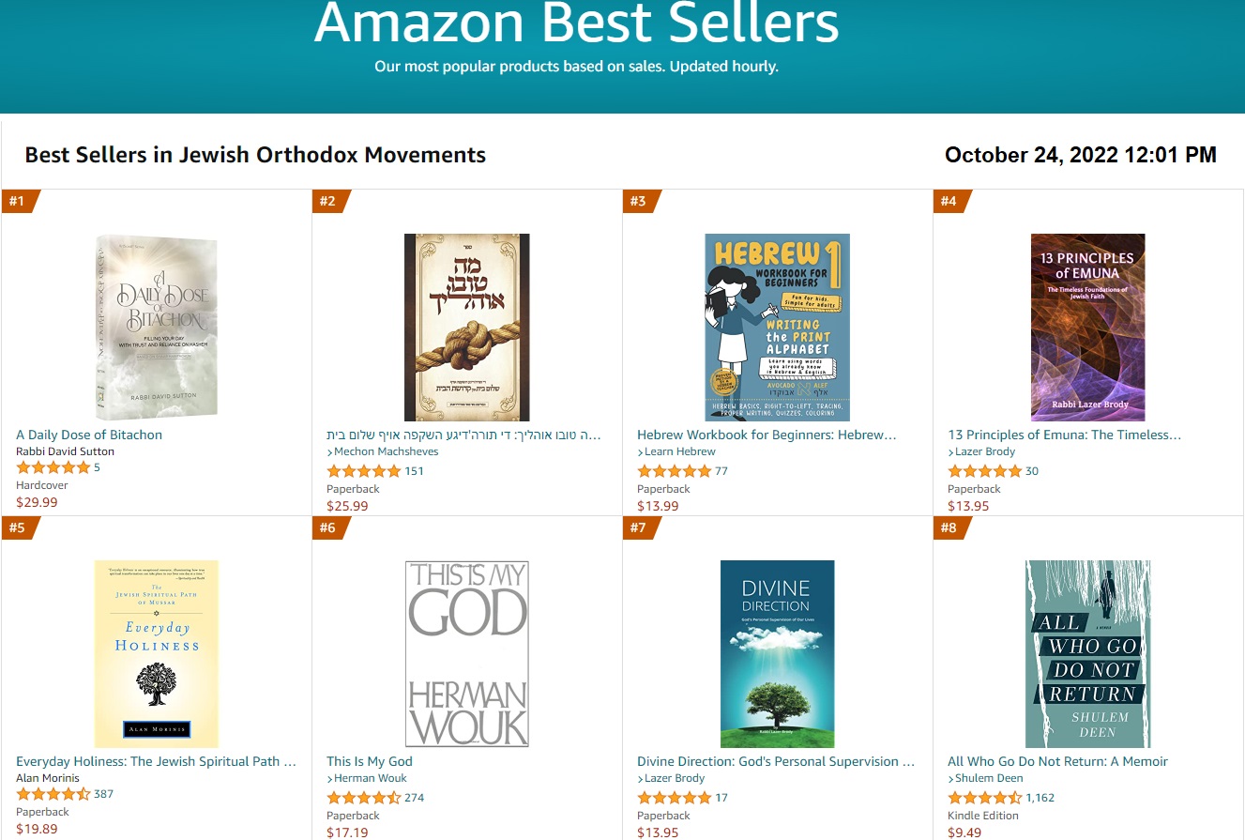View the 1,162 reviews count

(1040, 798)
